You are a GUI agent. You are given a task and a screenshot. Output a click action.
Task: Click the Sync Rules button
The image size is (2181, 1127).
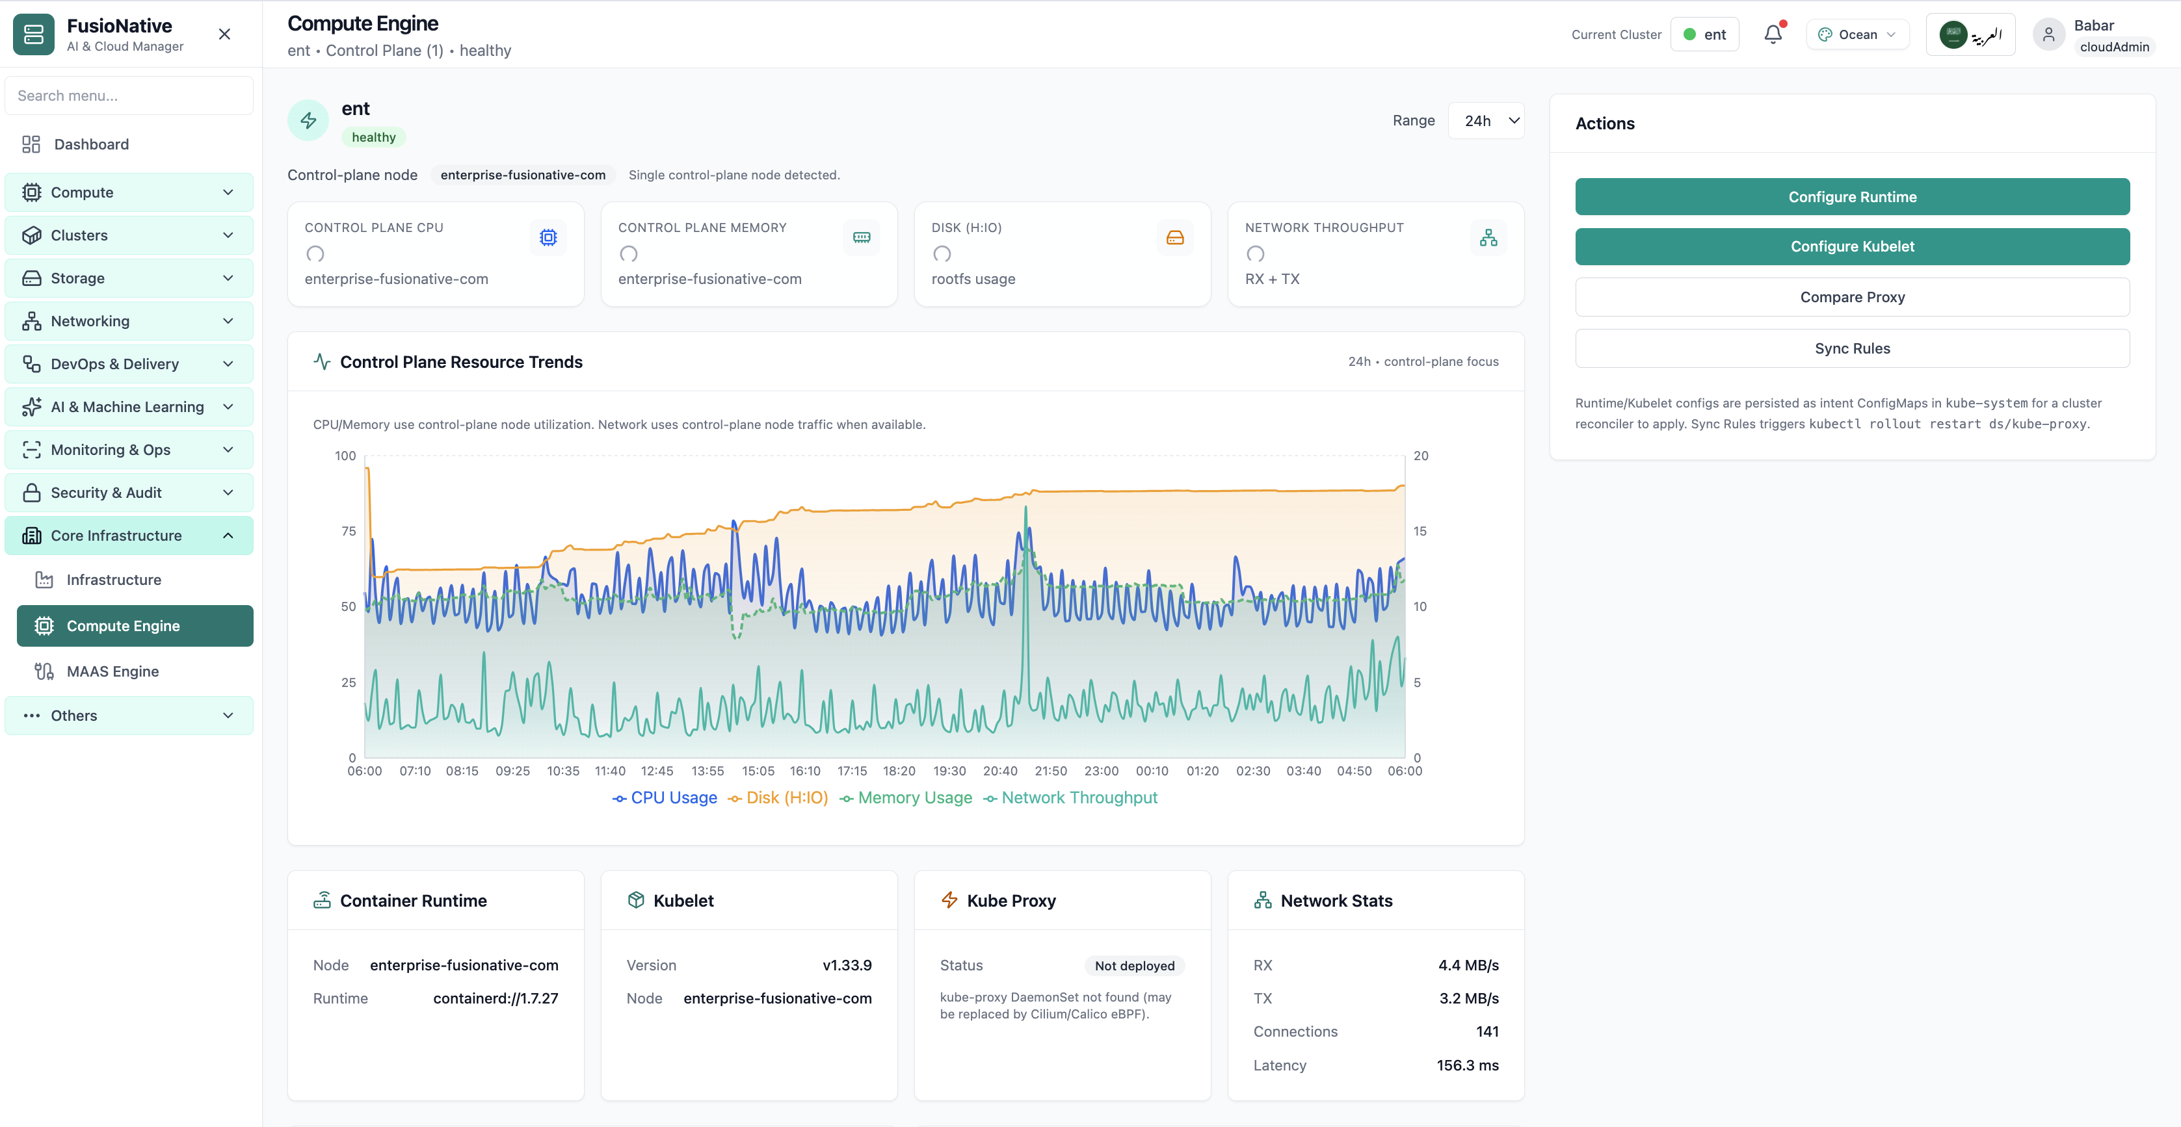pos(1853,348)
